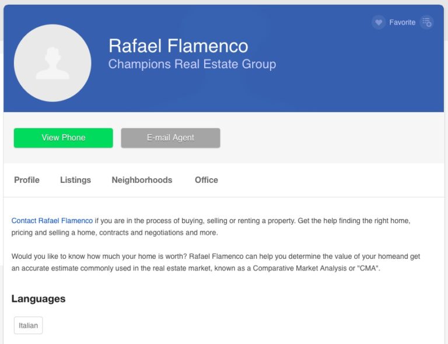448x344 pixels.
Task: Select the Office tab
Action: pos(206,180)
